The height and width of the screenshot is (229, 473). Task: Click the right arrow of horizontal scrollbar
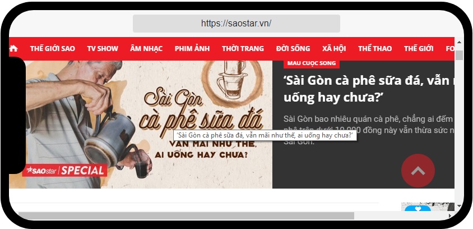click(x=450, y=216)
